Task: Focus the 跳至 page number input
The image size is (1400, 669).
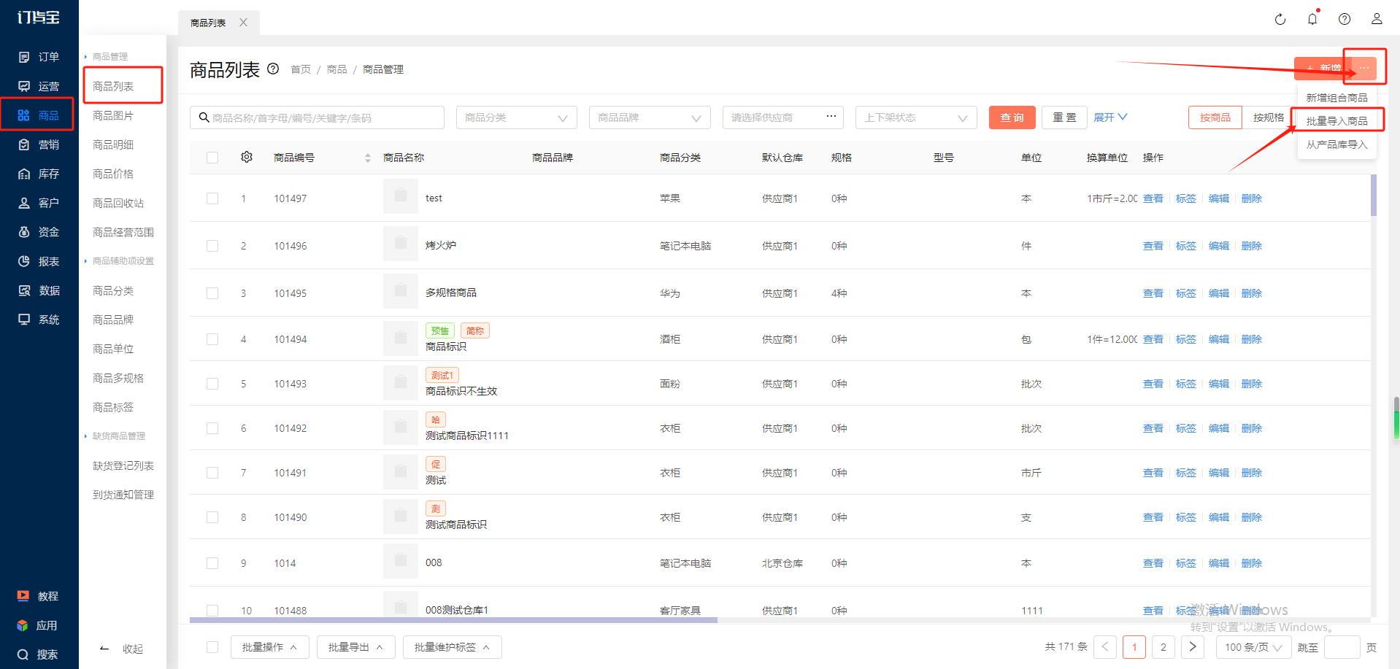Action: [1342, 647]
